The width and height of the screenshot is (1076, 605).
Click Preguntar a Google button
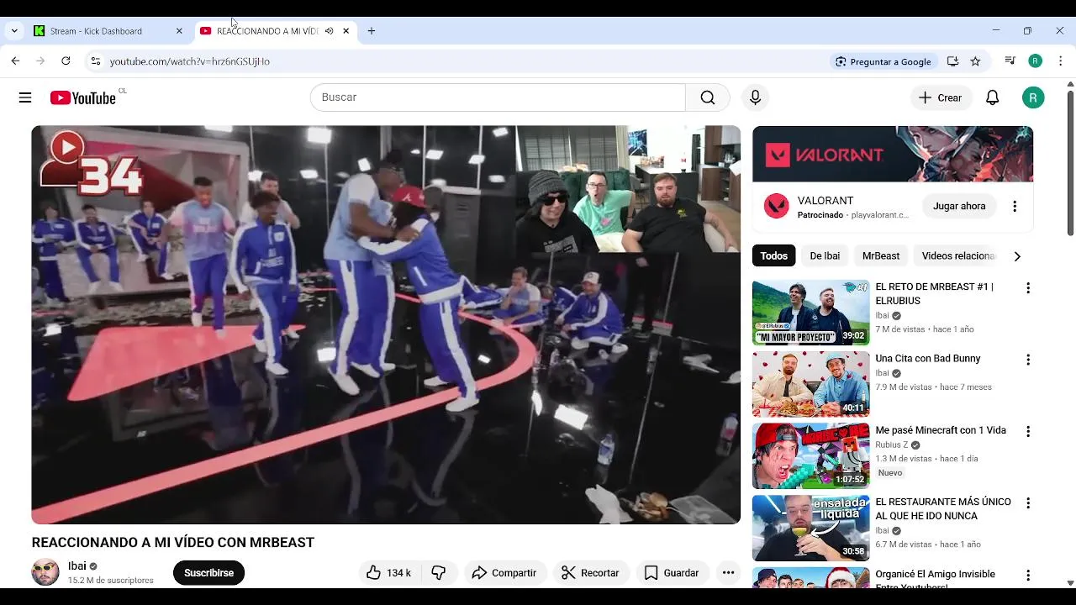tap(883, 61)
